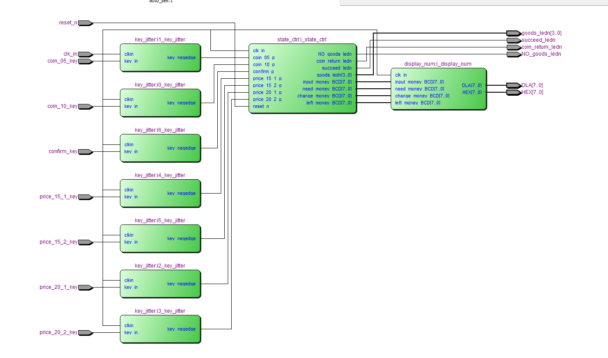Screen dimensions: 608x358
Task: Select the clk_in input pin symbol
Action: click(x=85, y=54)
